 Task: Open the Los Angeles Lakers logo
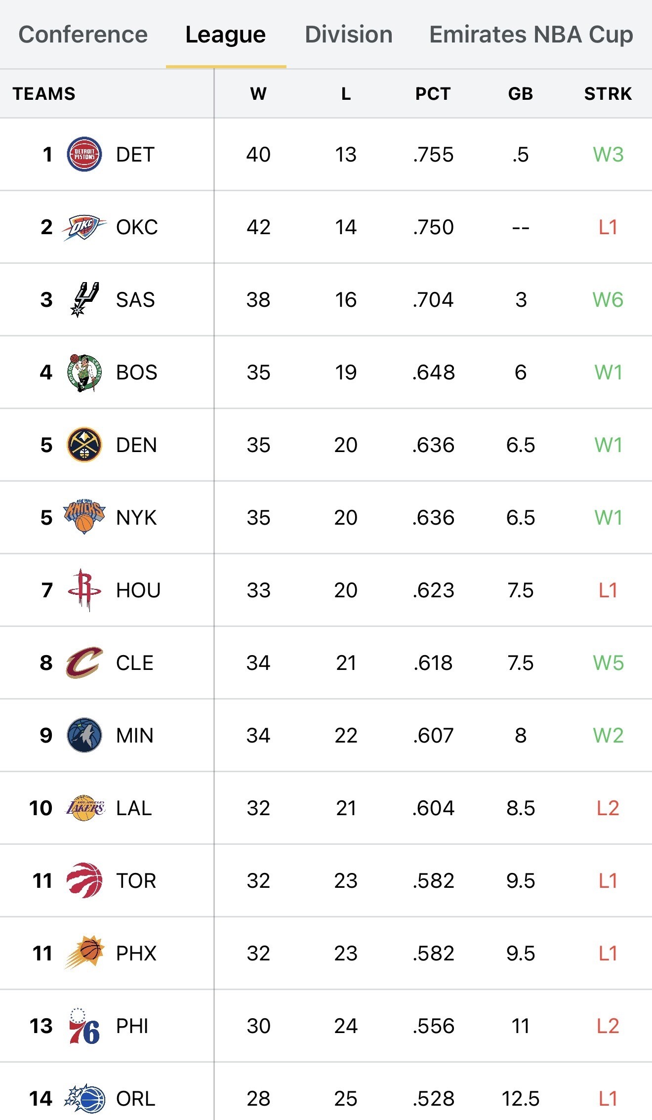[85, 808]
